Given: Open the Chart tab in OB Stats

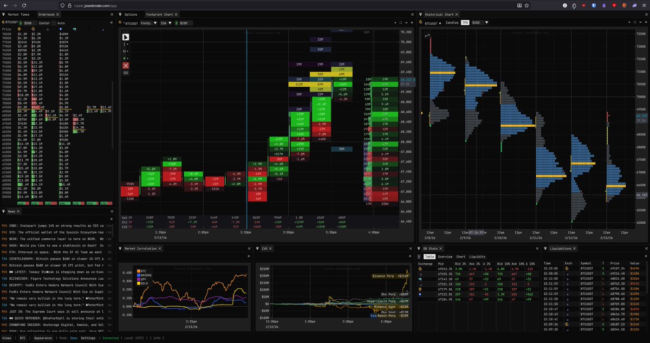Looking at the screenshot, I should 461,257.
